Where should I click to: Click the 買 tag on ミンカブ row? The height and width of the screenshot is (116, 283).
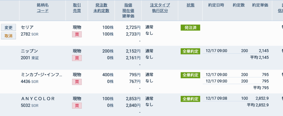[x=77, y=82]
